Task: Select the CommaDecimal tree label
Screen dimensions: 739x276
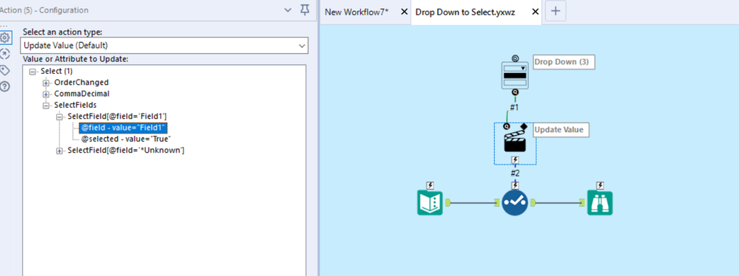Action: 82,94
